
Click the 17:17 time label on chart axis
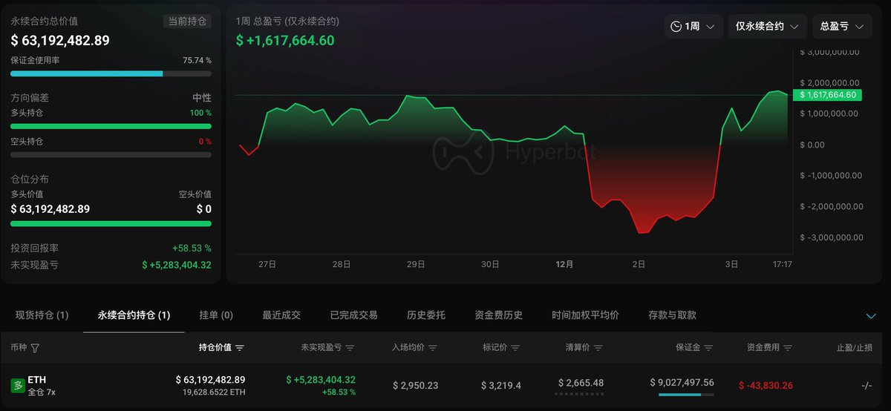click(782, 264)
